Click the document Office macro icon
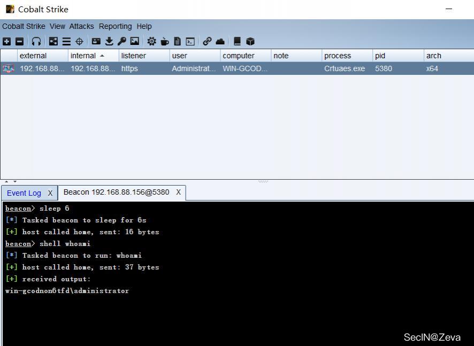The width and height of the screenshot is (474, 346). (178, 41)
